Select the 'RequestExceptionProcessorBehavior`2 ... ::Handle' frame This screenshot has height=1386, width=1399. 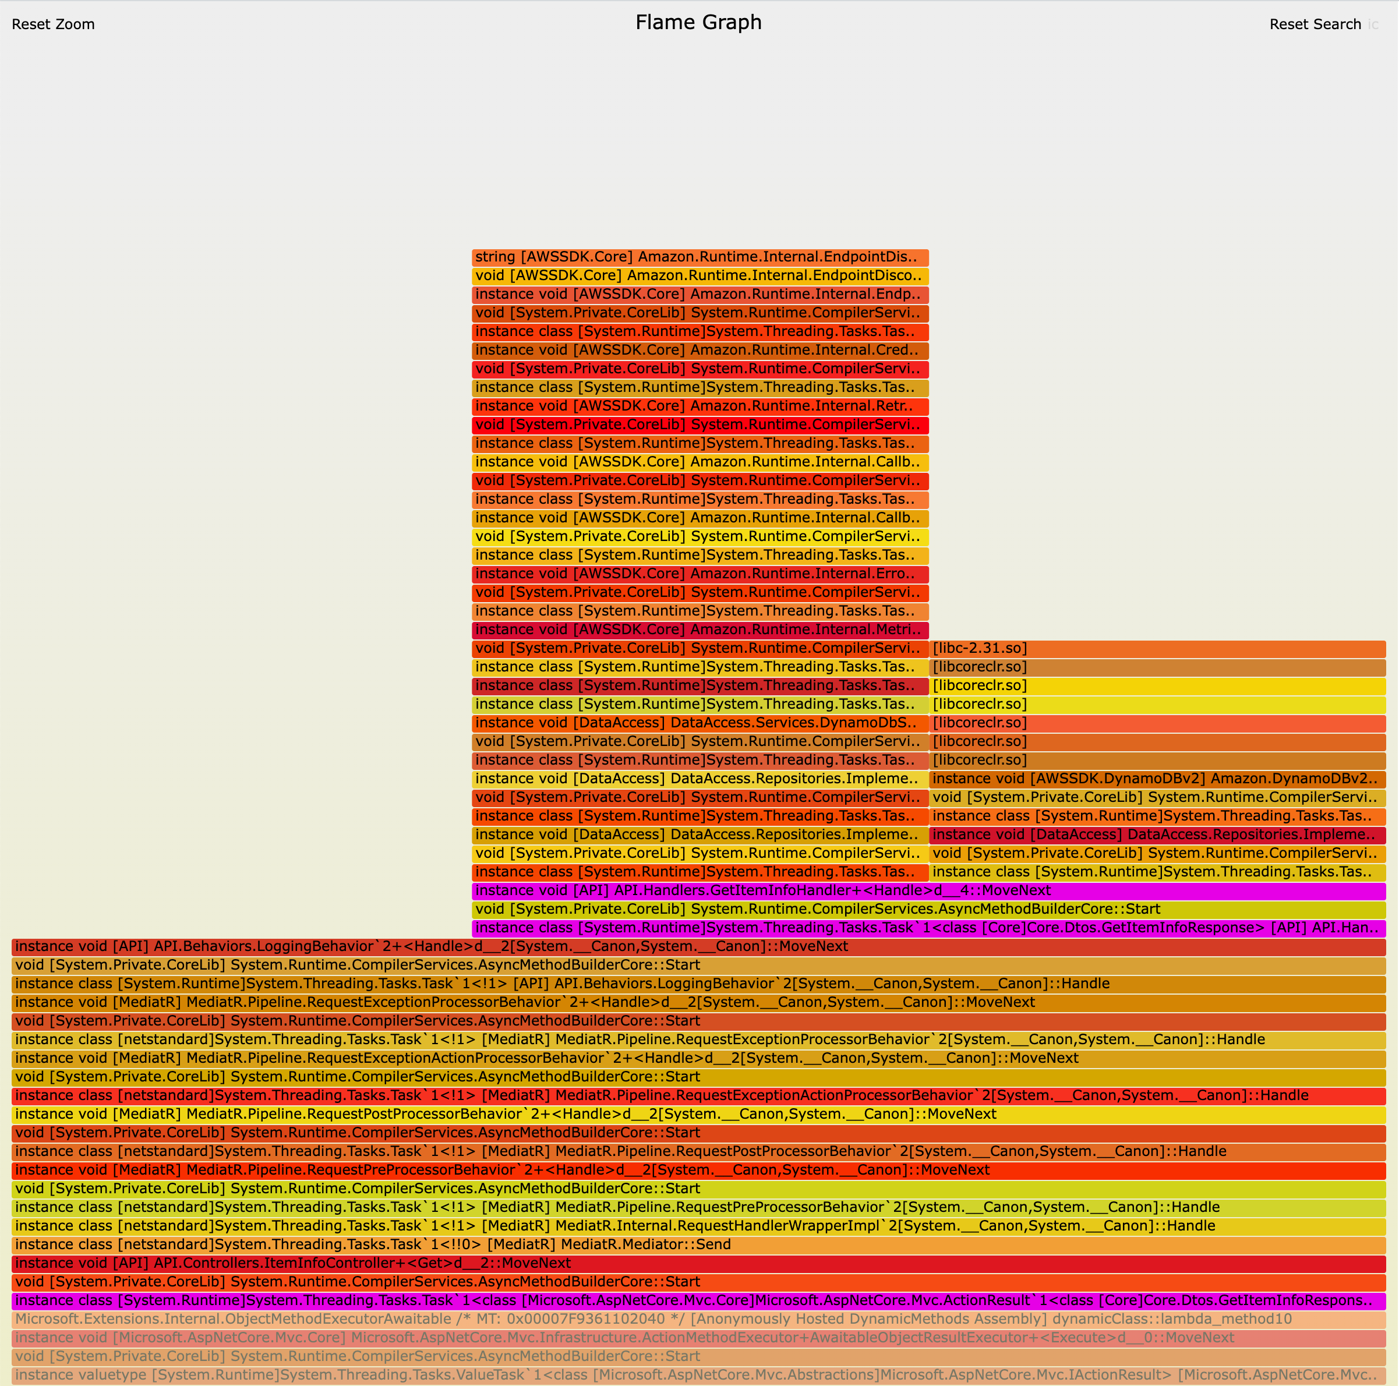pyautogui.click(x=699, y=1040)
